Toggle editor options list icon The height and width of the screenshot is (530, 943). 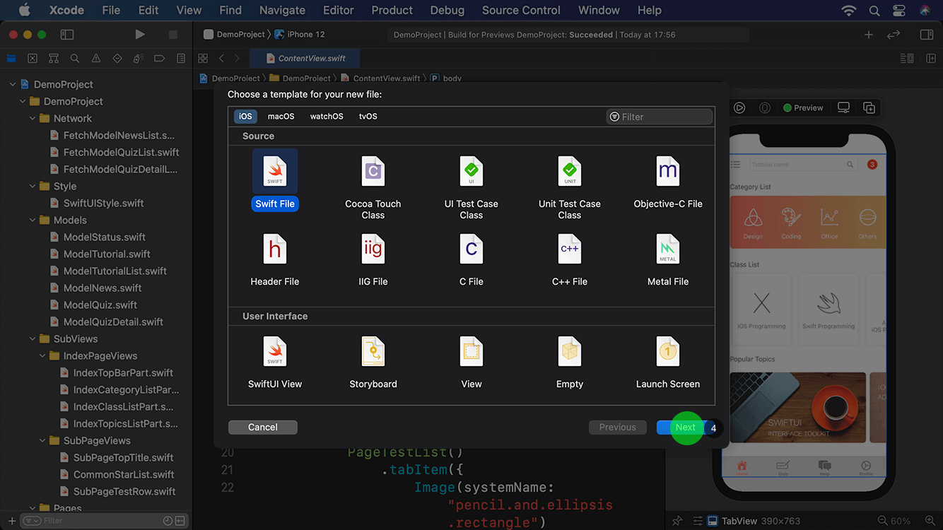point(907,59)
